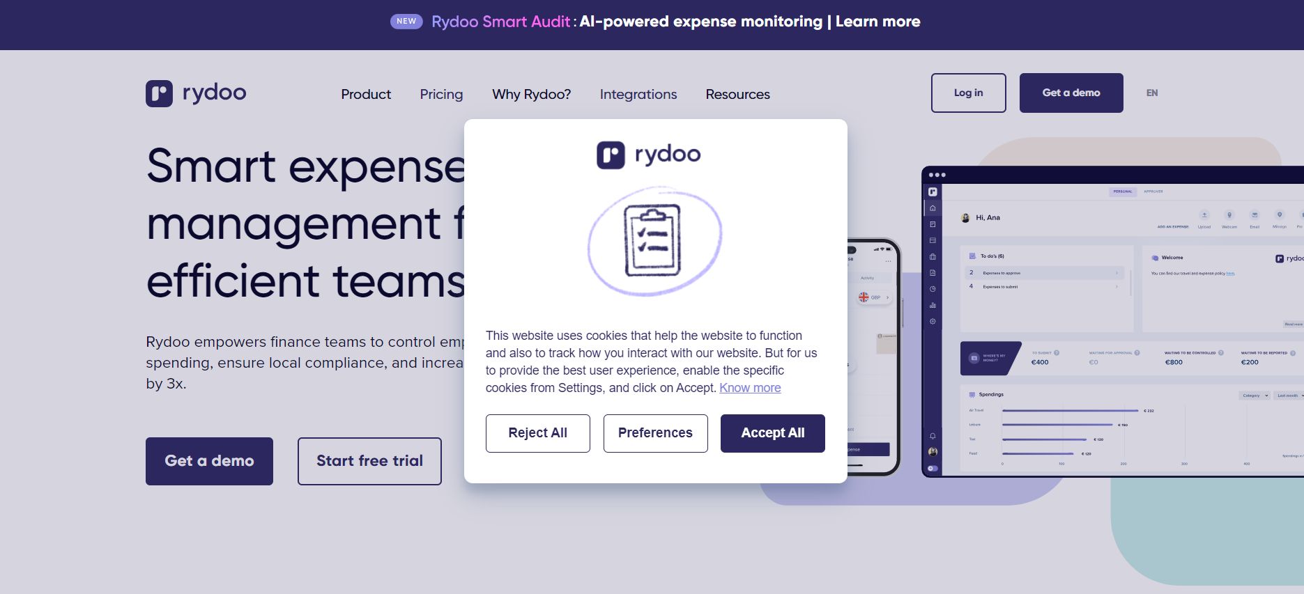1304x594 pixels.
Task: Click the Webcam expense icon
Action: (x=1229, y=215)
